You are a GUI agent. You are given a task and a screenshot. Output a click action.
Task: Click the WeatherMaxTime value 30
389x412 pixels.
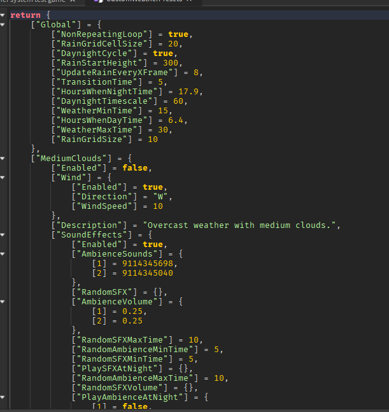pyautogui.click(x=163, y=130)
